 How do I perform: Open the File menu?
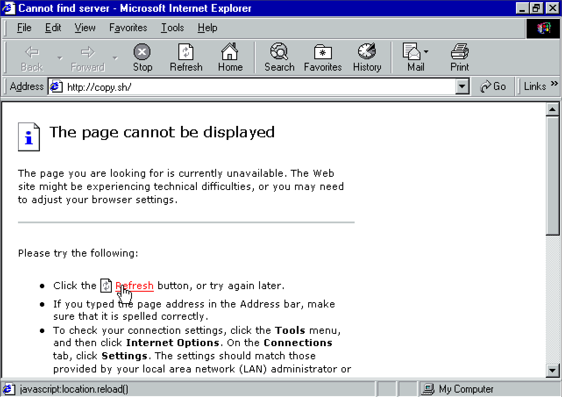coord(24,28)
